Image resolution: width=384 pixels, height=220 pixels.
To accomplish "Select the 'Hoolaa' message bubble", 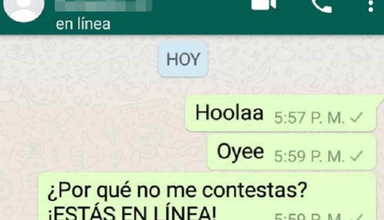I will pyautogui.click(x=281, y=113).
